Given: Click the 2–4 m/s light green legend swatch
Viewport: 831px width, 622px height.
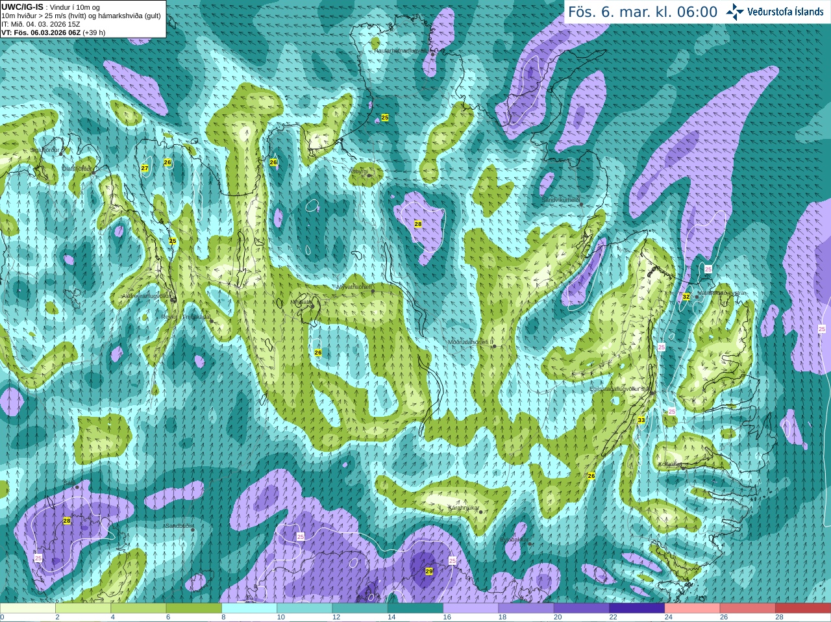Looking at the screenshot, I should pos(84,608).
